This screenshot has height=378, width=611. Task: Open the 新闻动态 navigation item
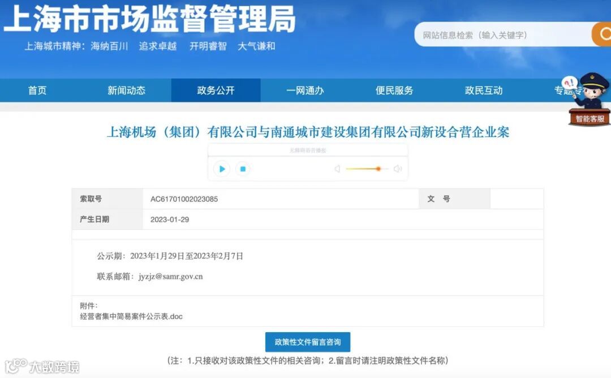pyautogui.click(x=126, y=91)
